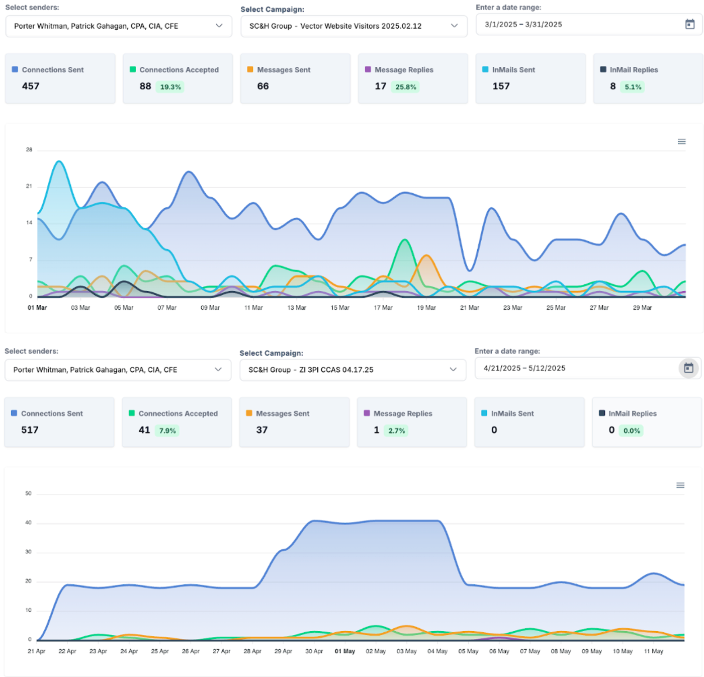
Task: Click the cyan swatch on the 0 InMails Sent card
Action: tap(484, 413)
